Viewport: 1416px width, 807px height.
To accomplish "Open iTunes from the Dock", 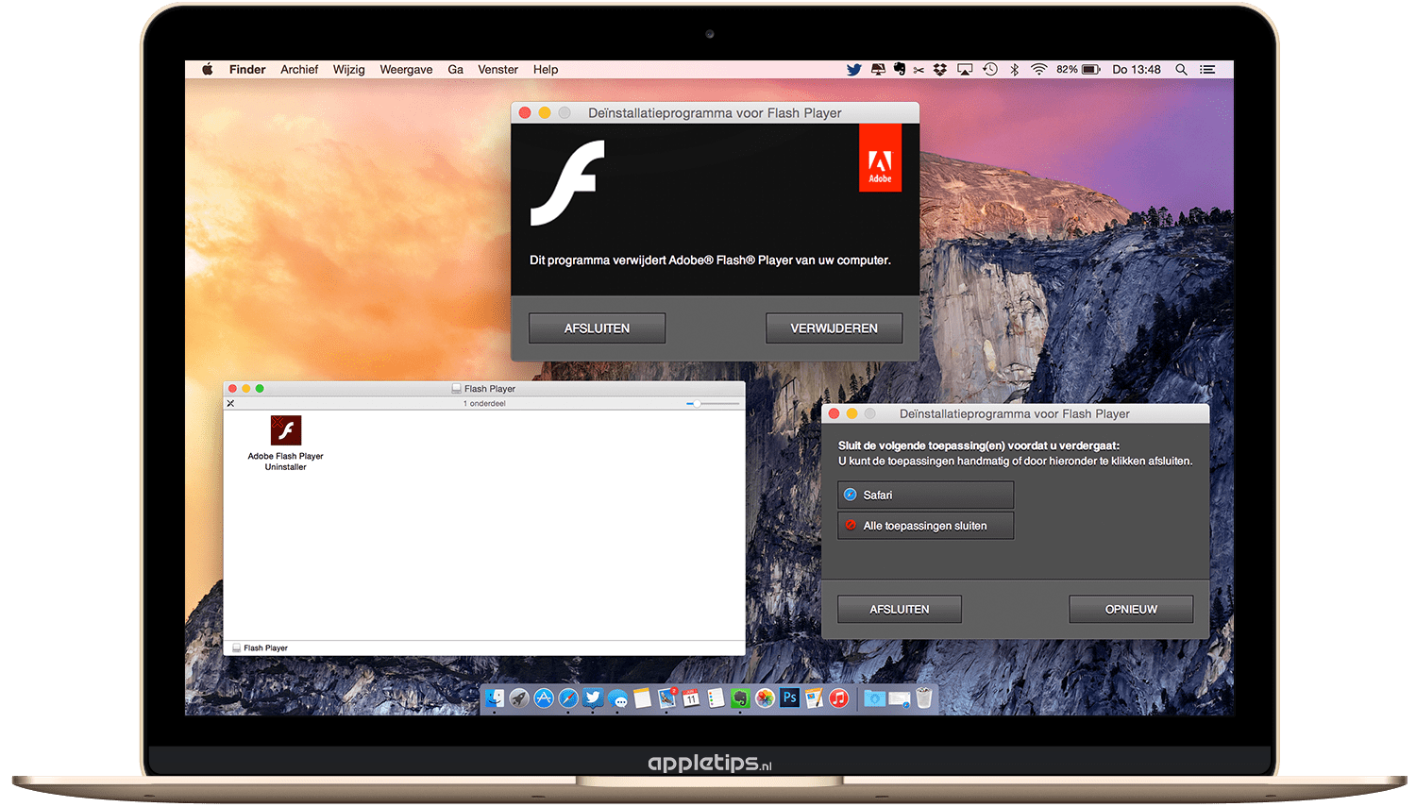I will pos(838,698).
